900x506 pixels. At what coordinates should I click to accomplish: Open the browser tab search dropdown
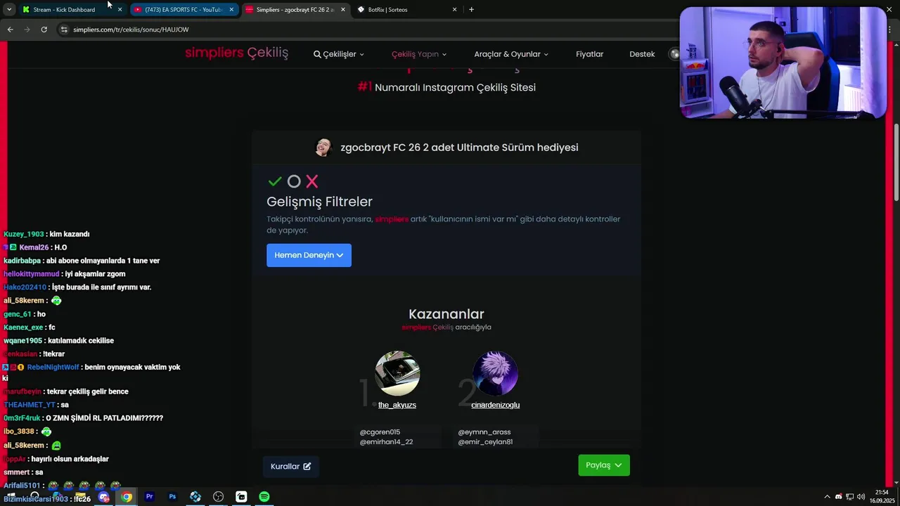coord(8,9)
